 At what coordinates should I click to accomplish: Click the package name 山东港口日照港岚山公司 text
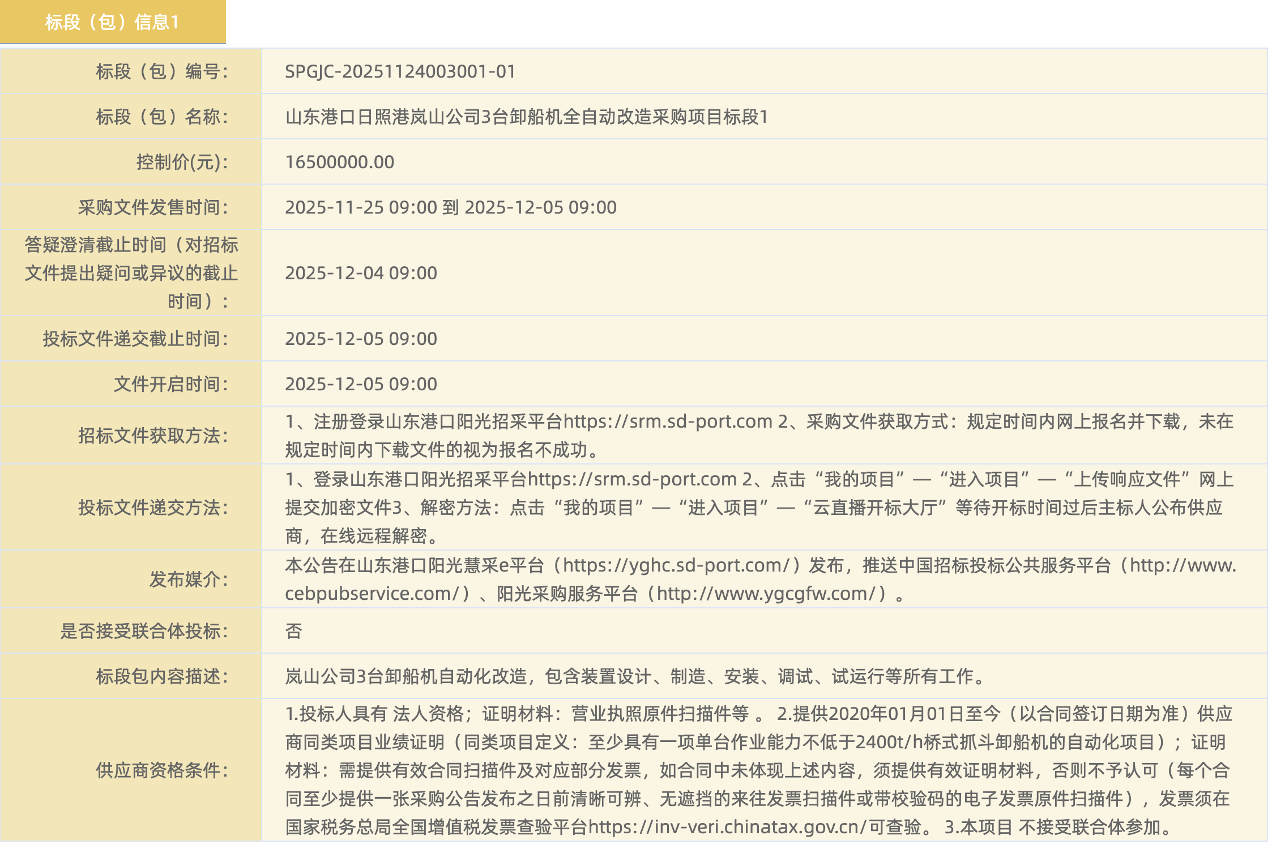tap(526, 117)
